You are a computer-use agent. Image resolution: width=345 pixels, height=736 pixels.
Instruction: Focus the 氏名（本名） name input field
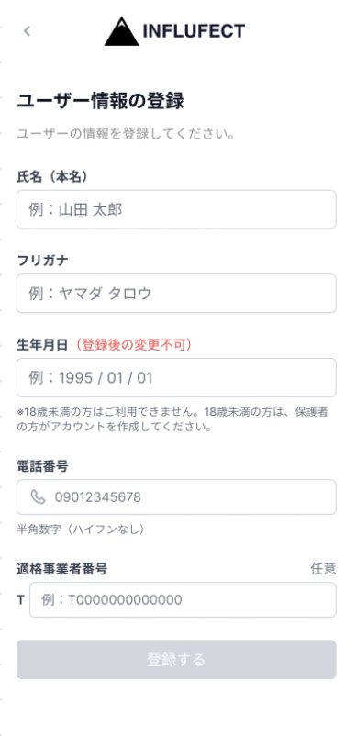(176, 209)
